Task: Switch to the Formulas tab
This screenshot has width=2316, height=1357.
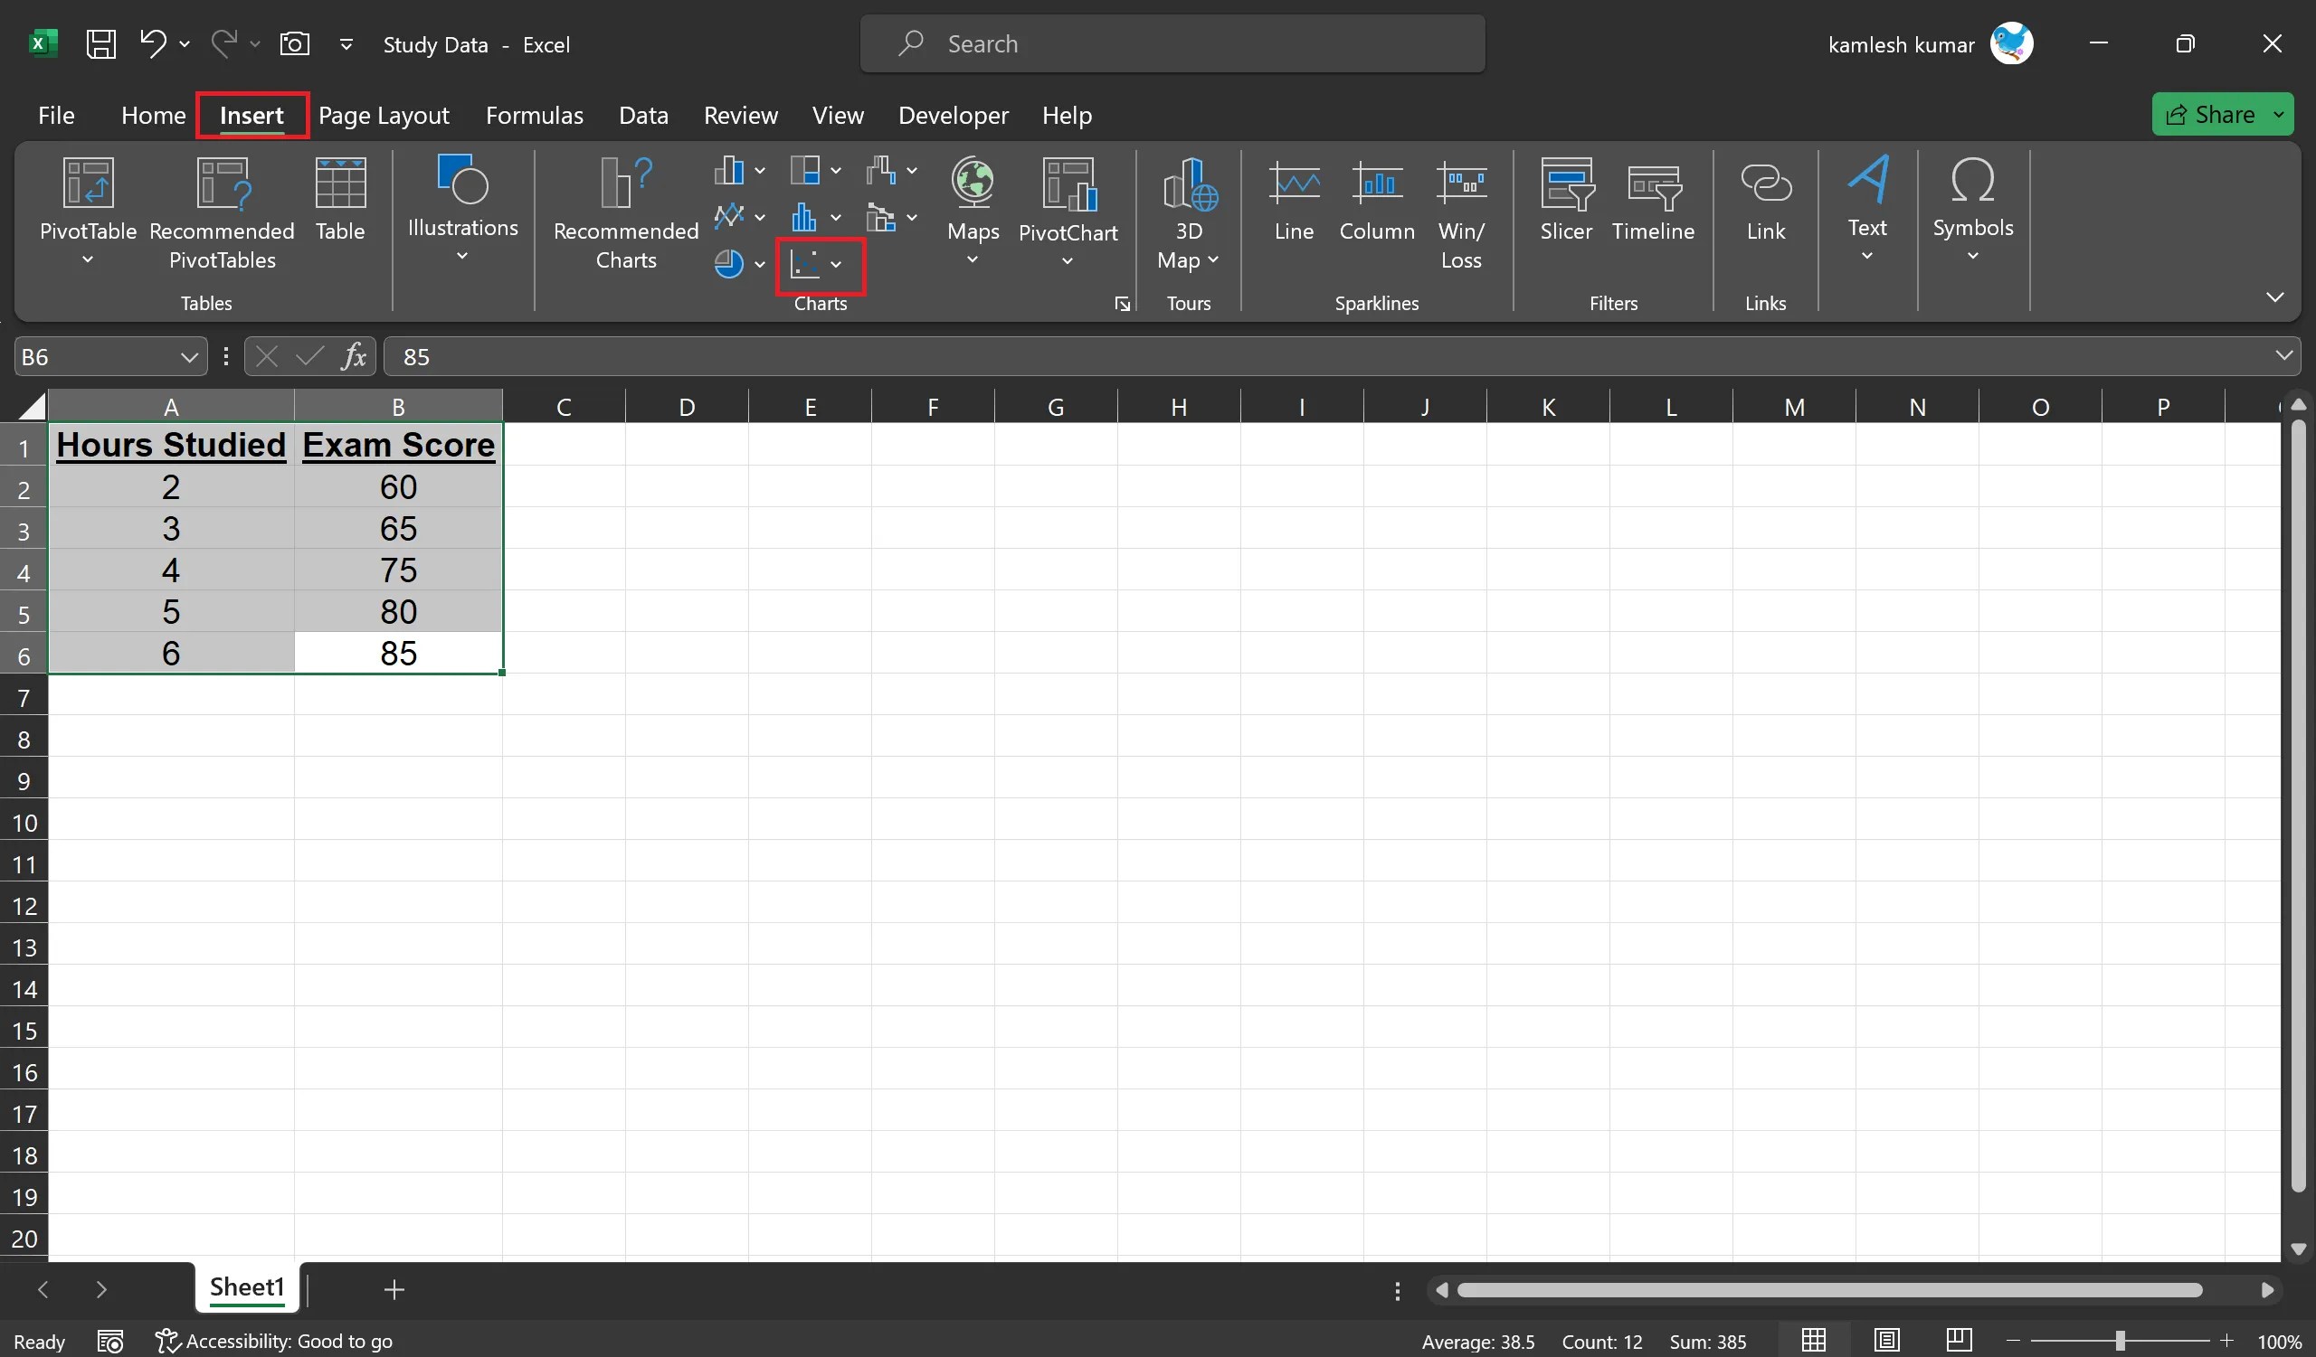Action: (x=535, y=115)
